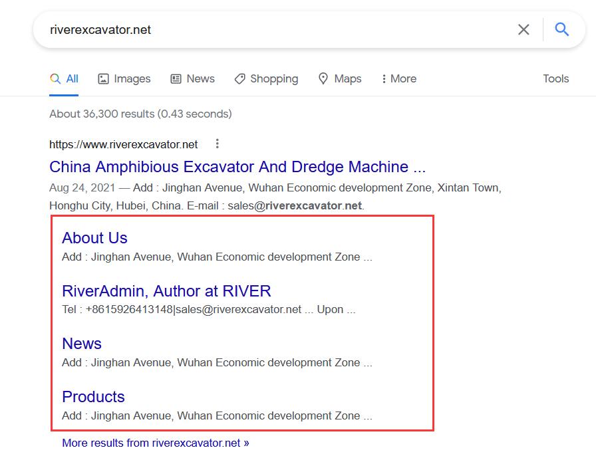Image resolution: width=596 pixels, height=468 pixels.
Task: Switch to the Images tab
Action: click(x=124, y=78)
